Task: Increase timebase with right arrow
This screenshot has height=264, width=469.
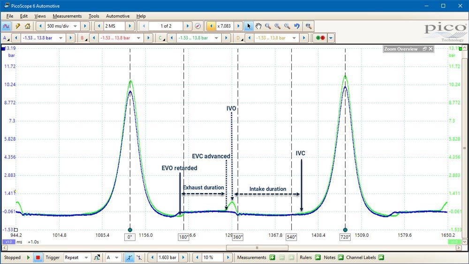Action: (85, 26)
